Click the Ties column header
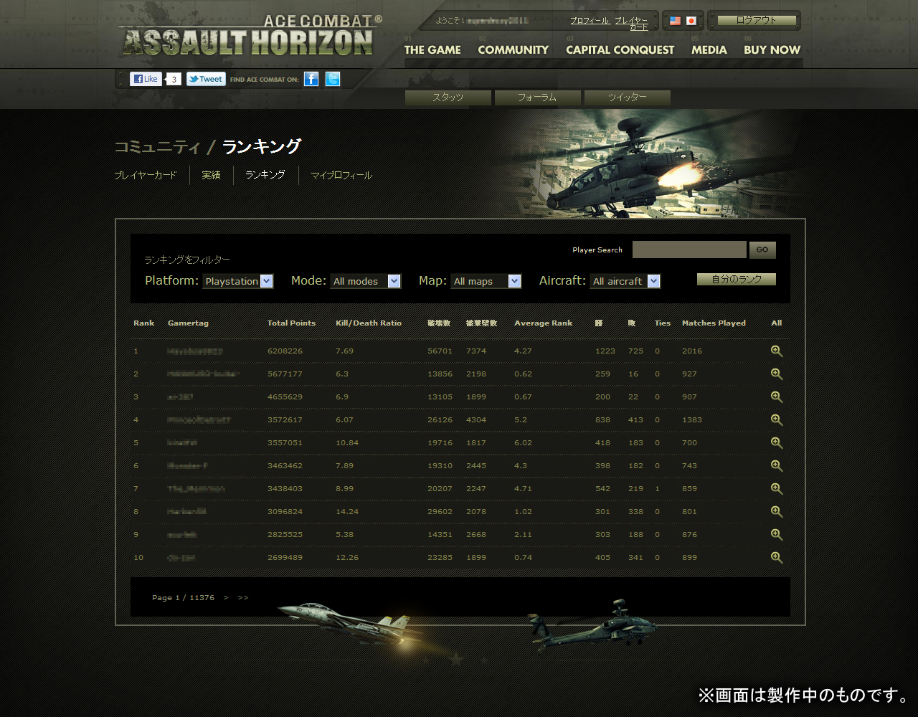The width and height of the screenshot is (918, 717). click(663, 323)
